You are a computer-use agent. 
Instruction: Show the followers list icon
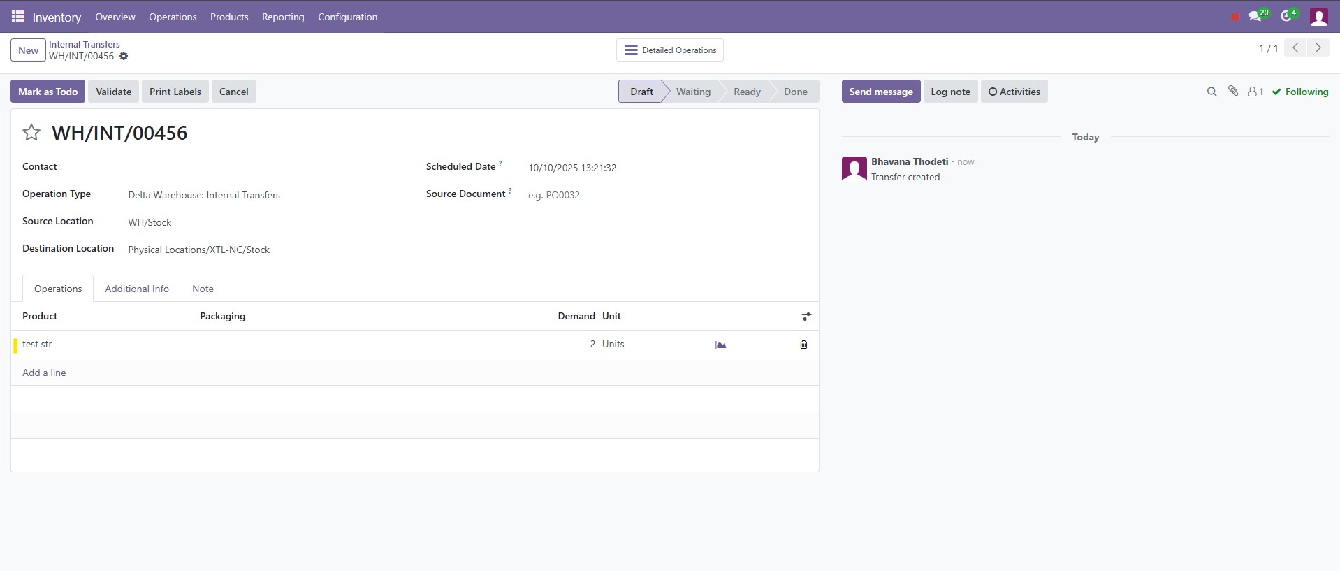pyautogui.click(x=1255, y=92)
